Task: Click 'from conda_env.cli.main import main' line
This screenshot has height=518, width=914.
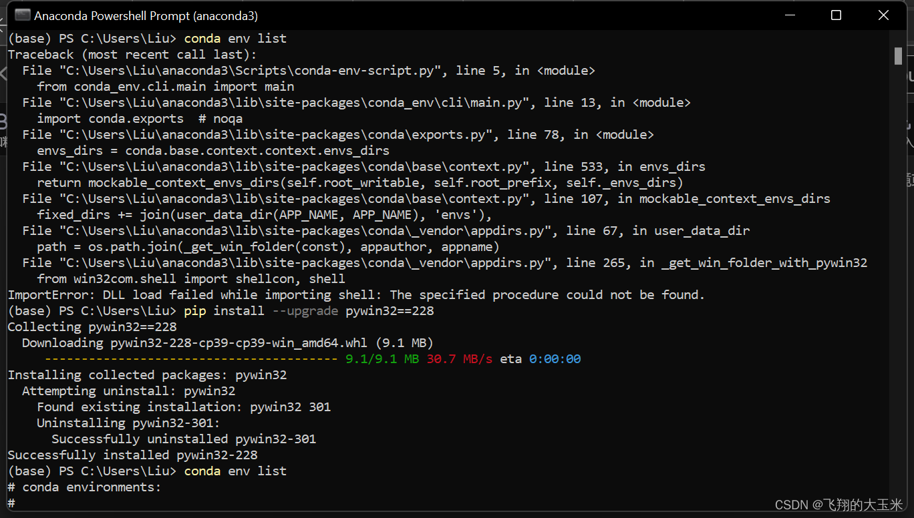Action: (166, 86)
